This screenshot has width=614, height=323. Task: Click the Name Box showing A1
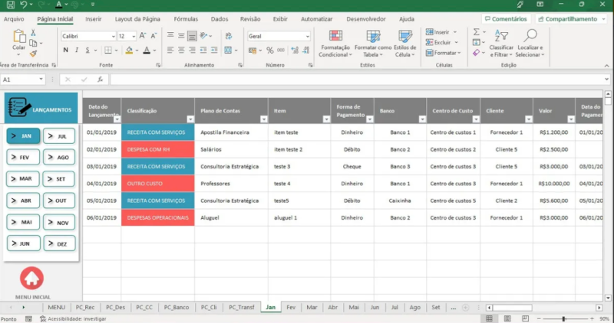(23, 80)
